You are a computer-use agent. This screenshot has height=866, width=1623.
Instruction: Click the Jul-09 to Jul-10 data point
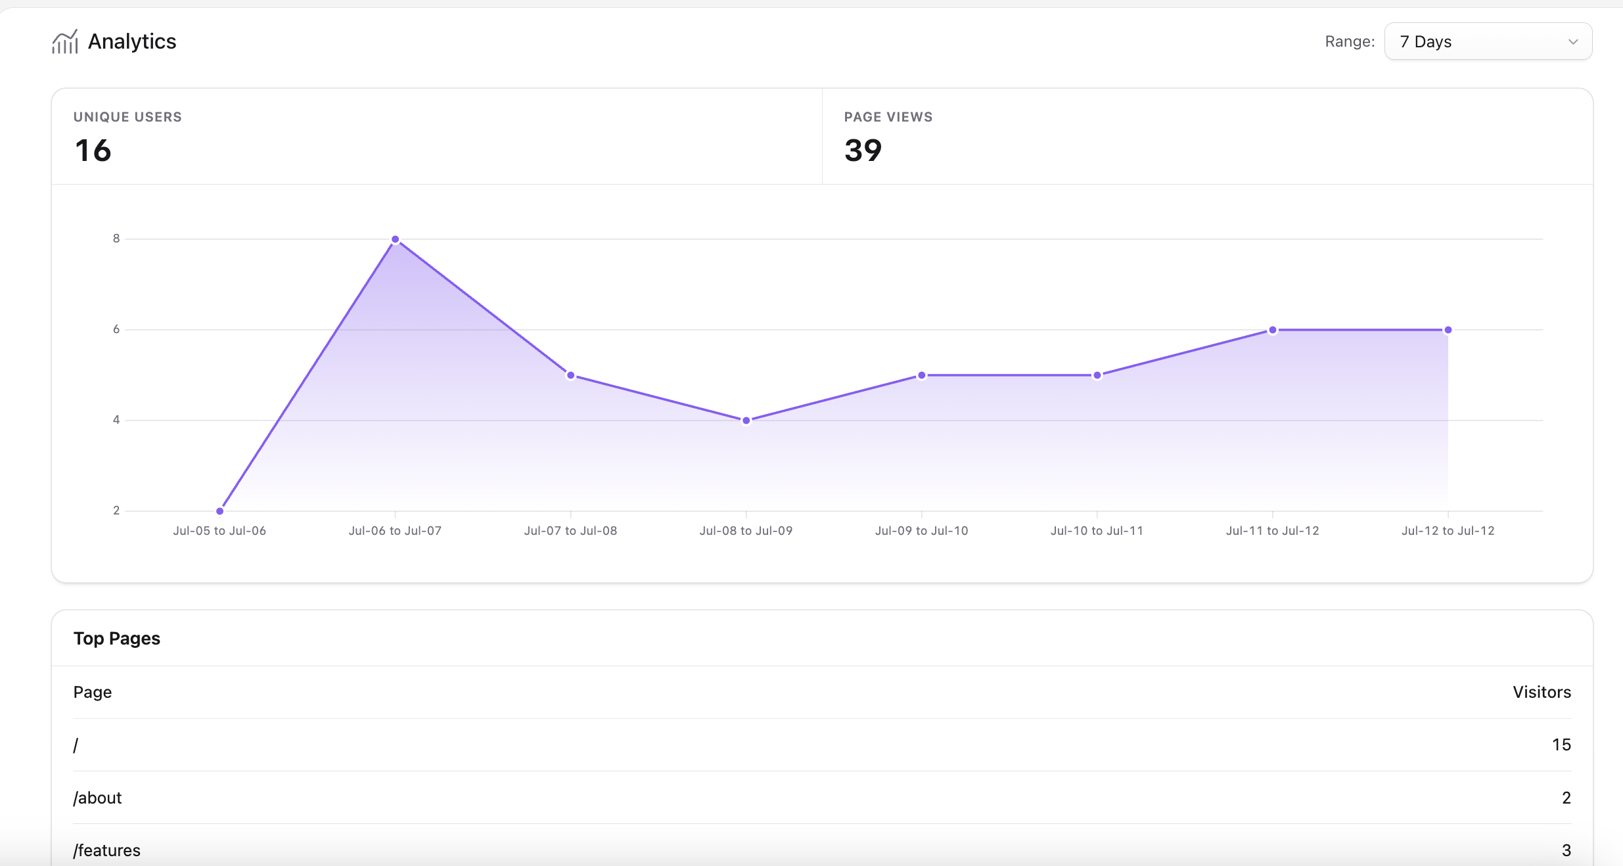[x=922, y=375]
